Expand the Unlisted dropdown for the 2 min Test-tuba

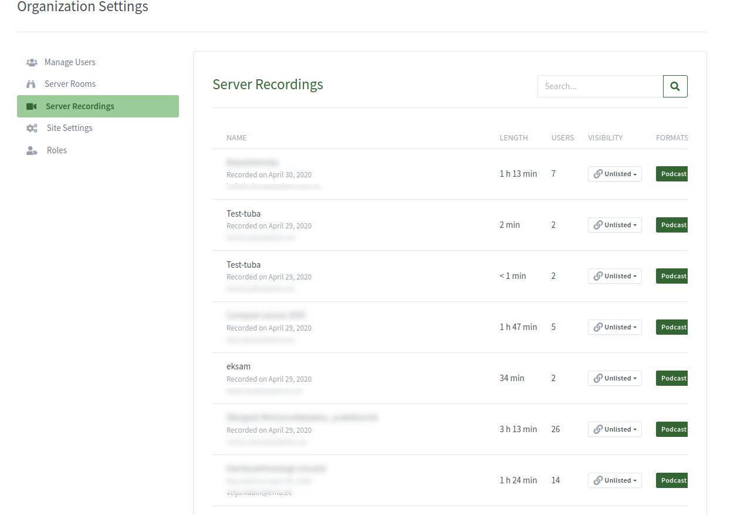[614, 225]
